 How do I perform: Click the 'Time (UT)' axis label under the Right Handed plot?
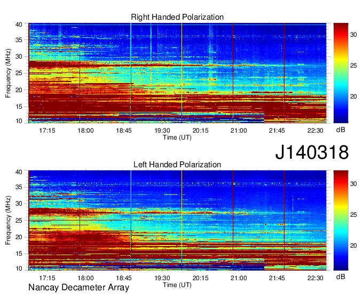coord(177,137)
